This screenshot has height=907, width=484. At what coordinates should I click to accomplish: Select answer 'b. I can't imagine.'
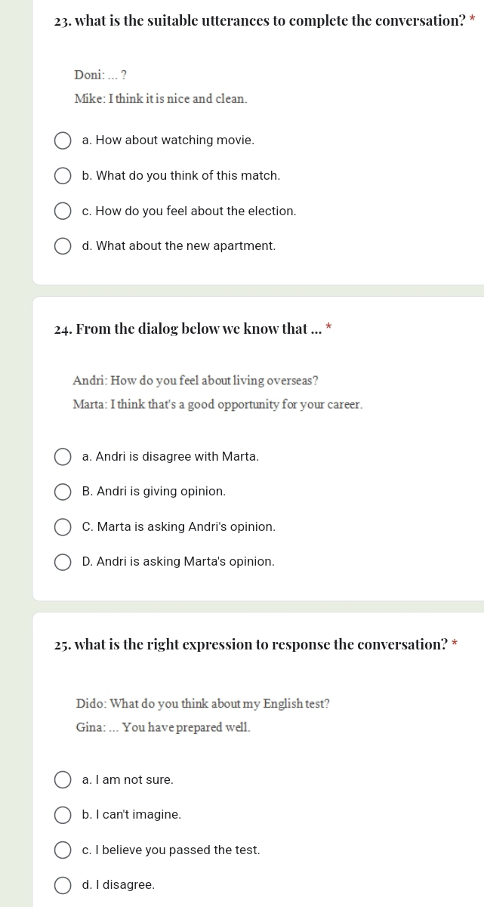pos(64,815)
